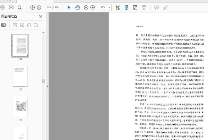Click the fit one full page icon

click(x=127, y=7)
